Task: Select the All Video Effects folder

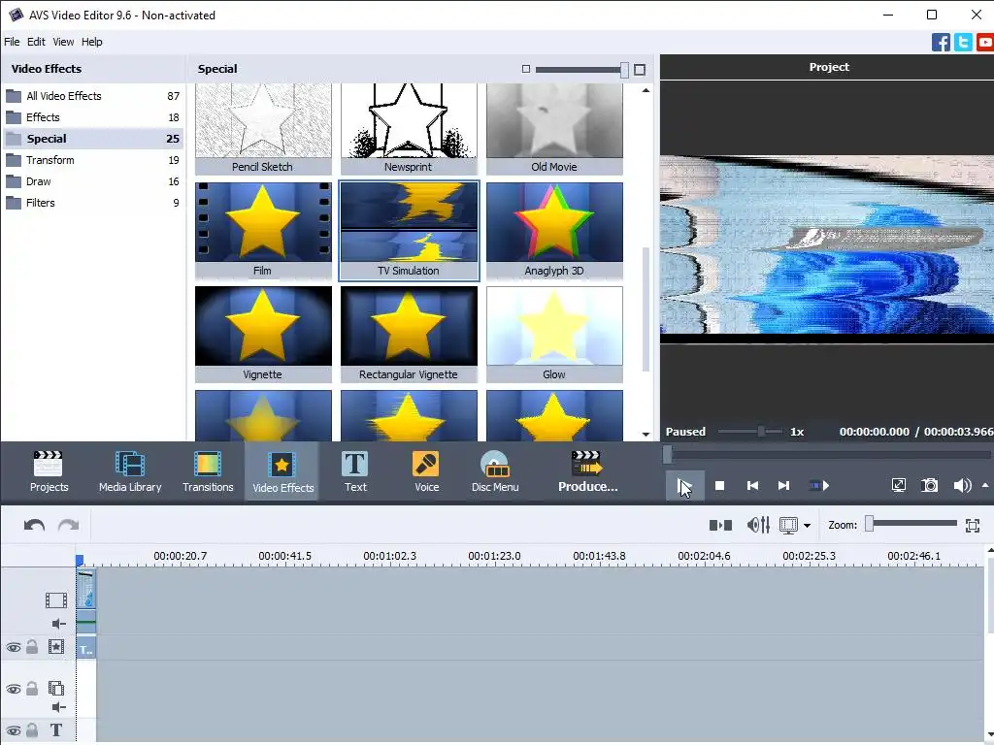Action: point(92,96)
